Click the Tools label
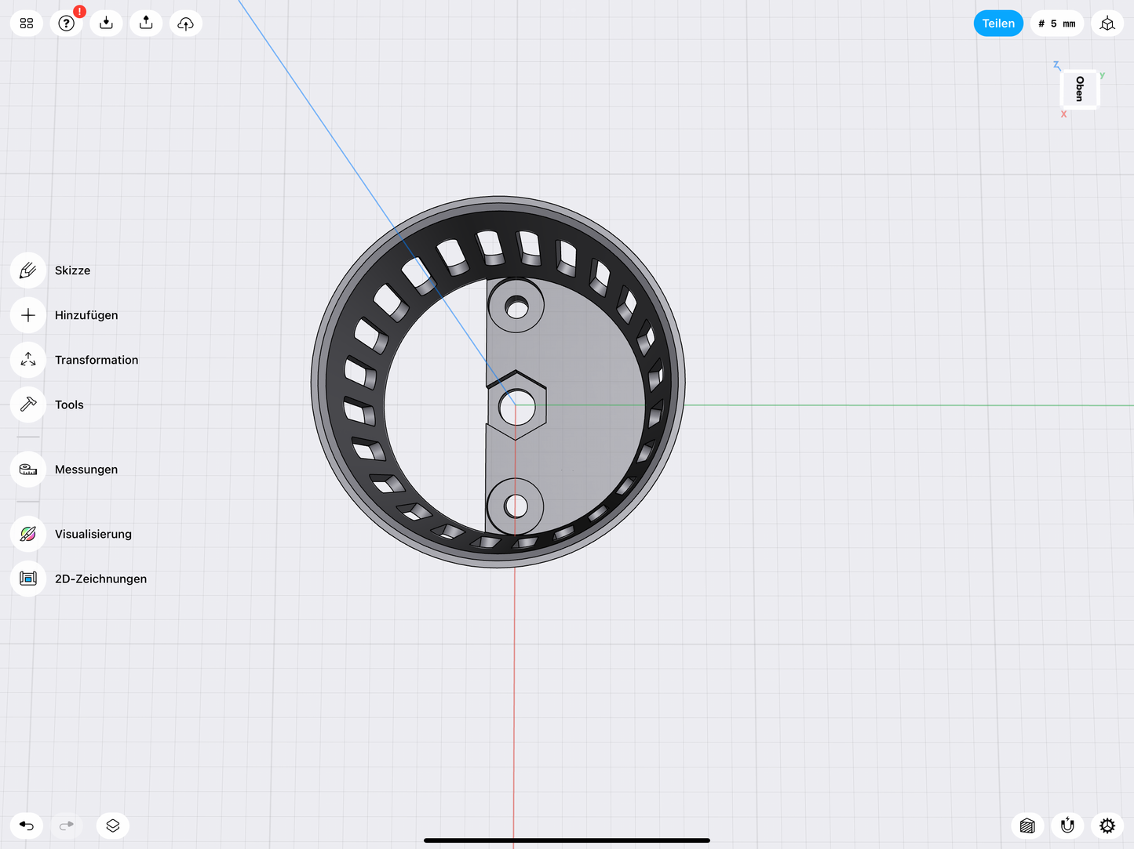 pos(69,405)
